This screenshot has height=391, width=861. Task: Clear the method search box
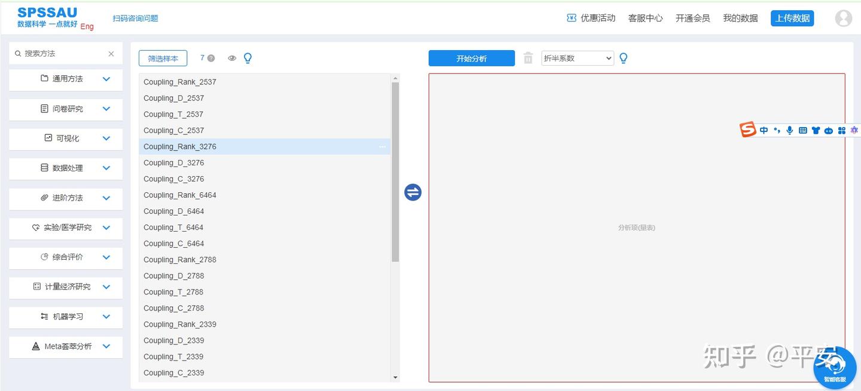click(x=111, y=54)
